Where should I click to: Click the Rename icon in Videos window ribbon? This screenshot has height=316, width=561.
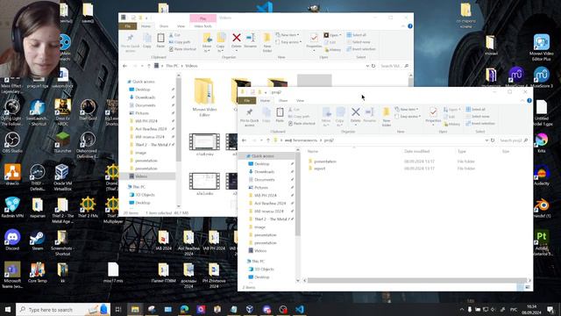tap(251, 40)
